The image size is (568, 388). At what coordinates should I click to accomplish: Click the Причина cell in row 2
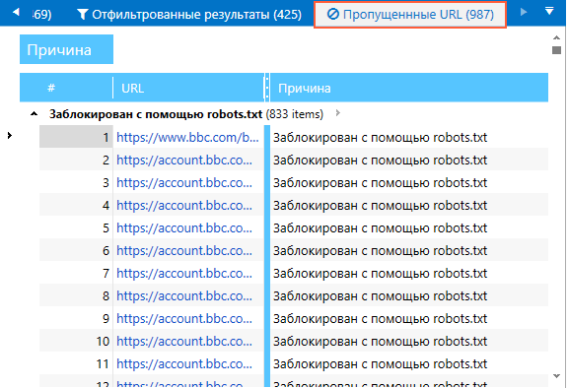pyautogui.click(x=409, y=161)
